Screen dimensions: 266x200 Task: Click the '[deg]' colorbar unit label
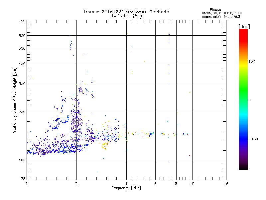point(244,27)
